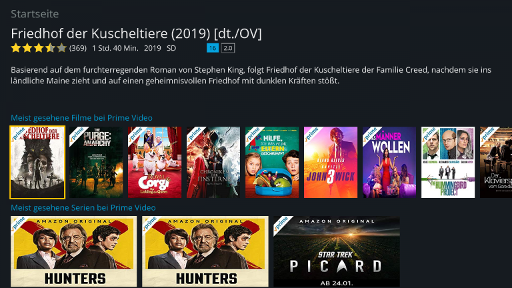512x288 pixels.
Task: Select The Purge: Anarchy poster
Action: [96, 162]
